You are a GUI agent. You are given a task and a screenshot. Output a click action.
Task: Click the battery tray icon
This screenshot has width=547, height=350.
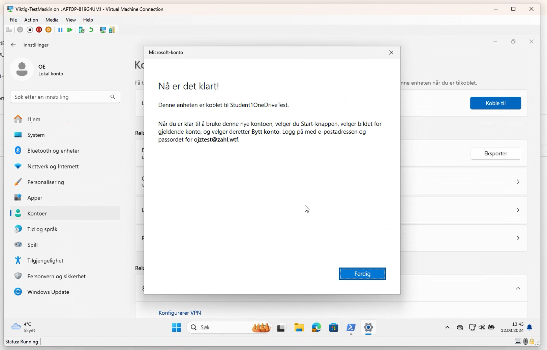point(491,327)
